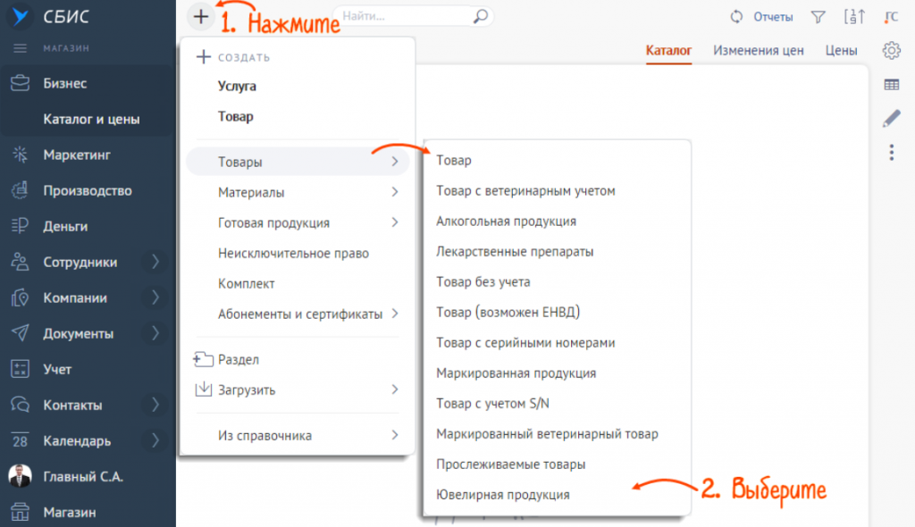
Task: Click the table view icon
Action: pos(891,85)
